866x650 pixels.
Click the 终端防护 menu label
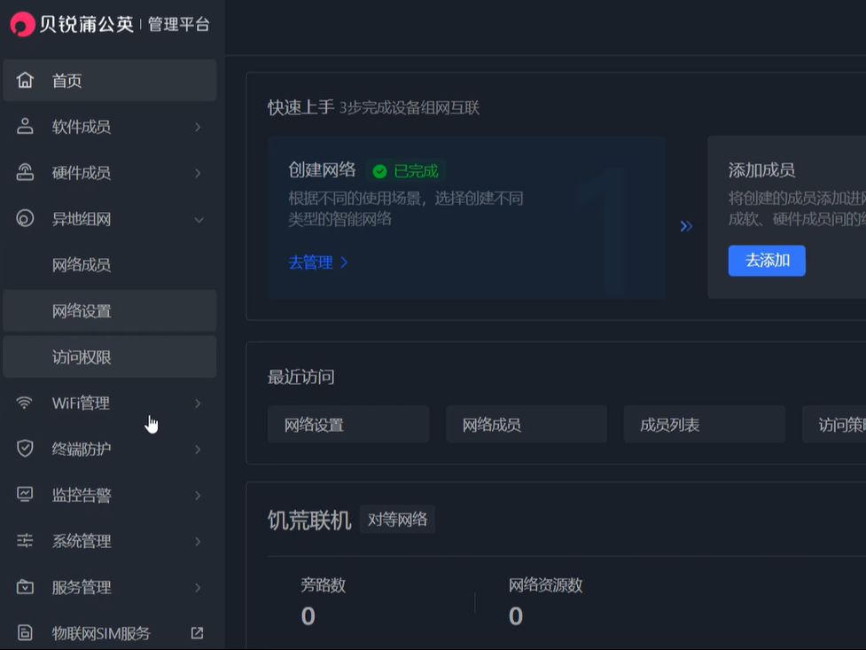point(82,449)
